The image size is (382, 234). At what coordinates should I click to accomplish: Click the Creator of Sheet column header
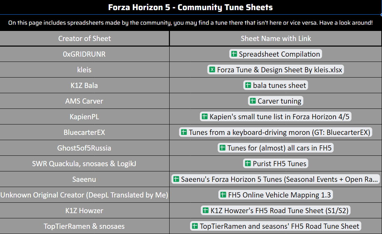[x=84, y=39]
